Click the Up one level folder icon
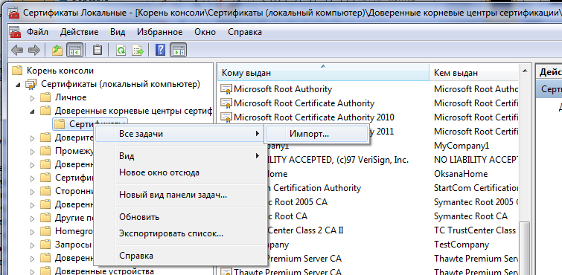The image size is (562, 275). 57,51
